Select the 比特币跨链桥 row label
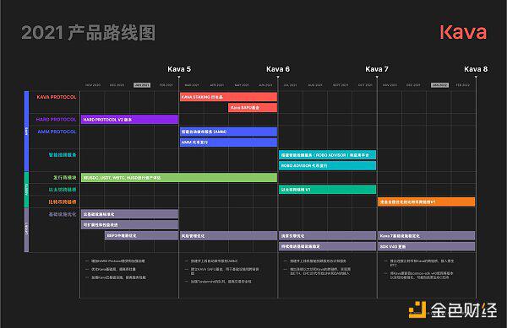 pos(63,202)
